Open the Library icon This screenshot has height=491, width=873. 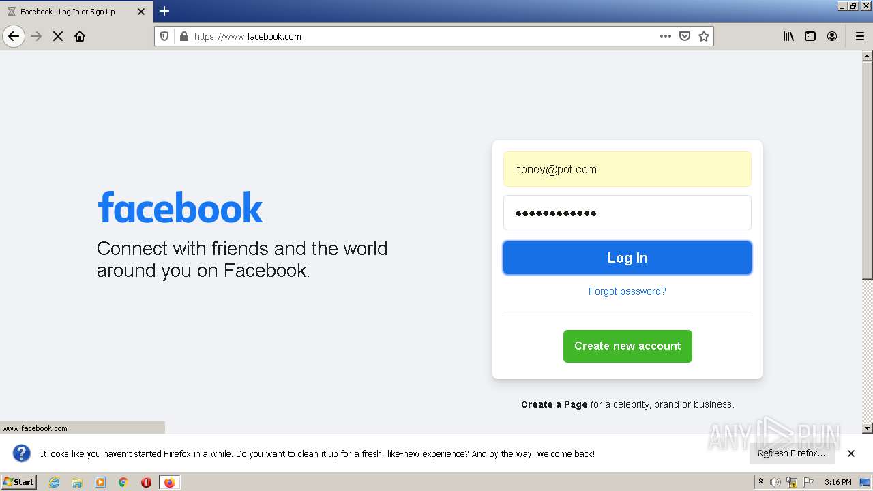tap(788, 36)
